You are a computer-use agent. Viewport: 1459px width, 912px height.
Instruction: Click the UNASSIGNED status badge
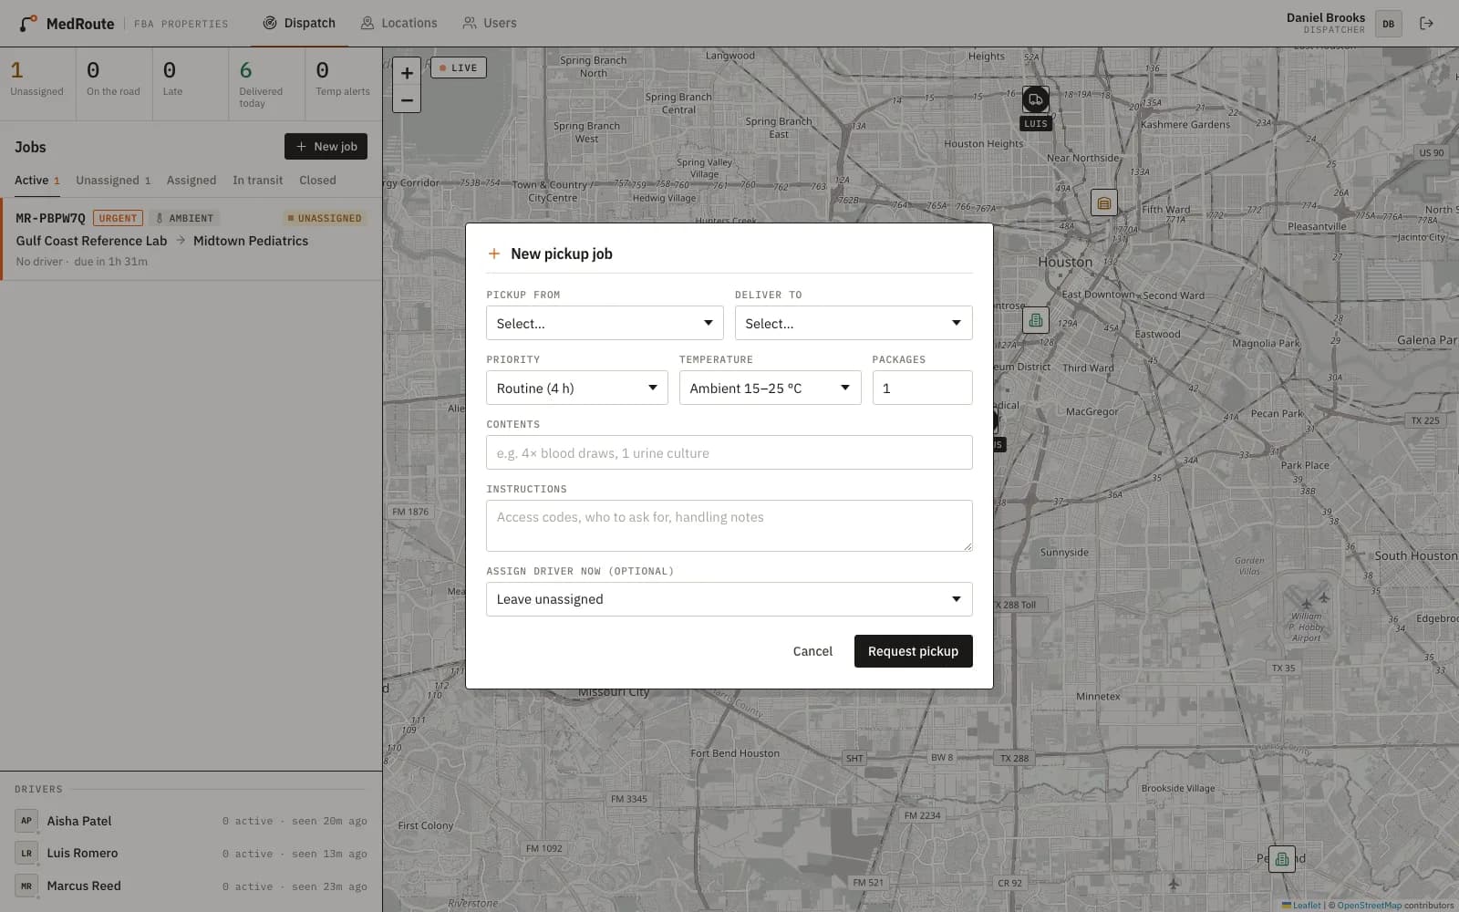coord(325,219)
